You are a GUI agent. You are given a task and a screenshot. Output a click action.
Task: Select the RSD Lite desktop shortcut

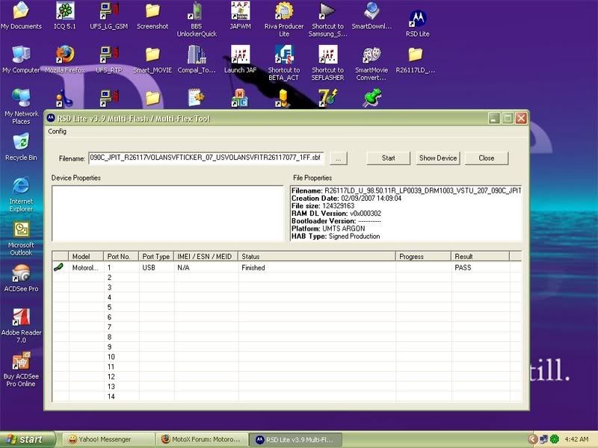pyautogui.click(x=418, y=23)
